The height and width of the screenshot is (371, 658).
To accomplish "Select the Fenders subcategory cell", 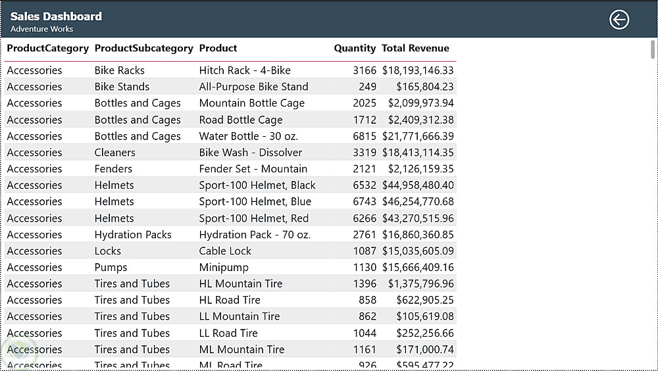I will (x=113, y=169).
